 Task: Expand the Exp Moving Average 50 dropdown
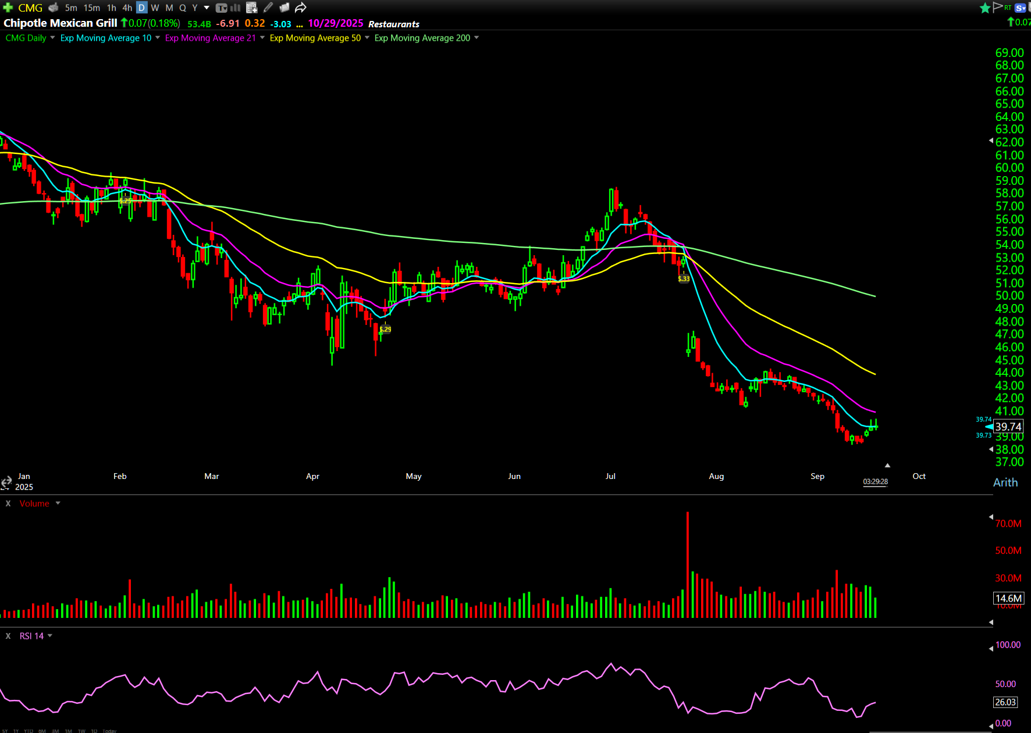point(367,38)
